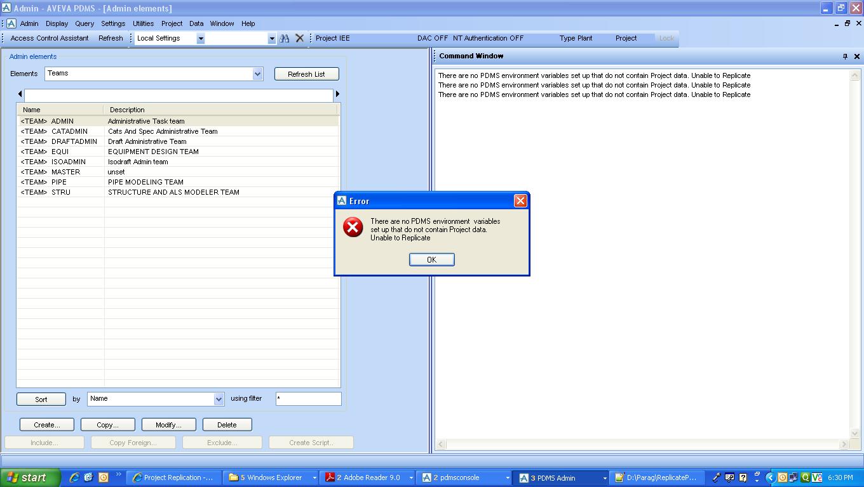Image resolution: width=864 pixels, height=487 pixels.
Task: Click the X clear icon in toolbar
Action: point(300,38)
